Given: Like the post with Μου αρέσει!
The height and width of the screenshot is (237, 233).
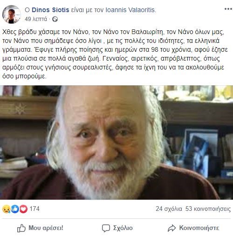Looking at the screenshot, I should (40, 228).
